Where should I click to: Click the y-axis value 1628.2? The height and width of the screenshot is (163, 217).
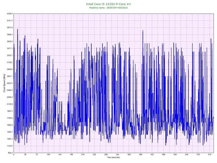pyautogui.click(x=10, y=125)
